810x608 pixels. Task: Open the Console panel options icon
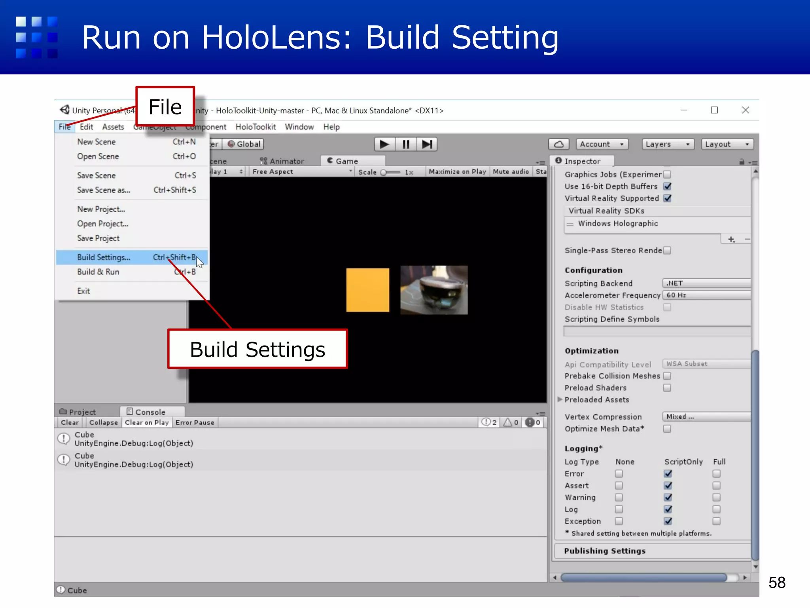(x=540, y=413)
